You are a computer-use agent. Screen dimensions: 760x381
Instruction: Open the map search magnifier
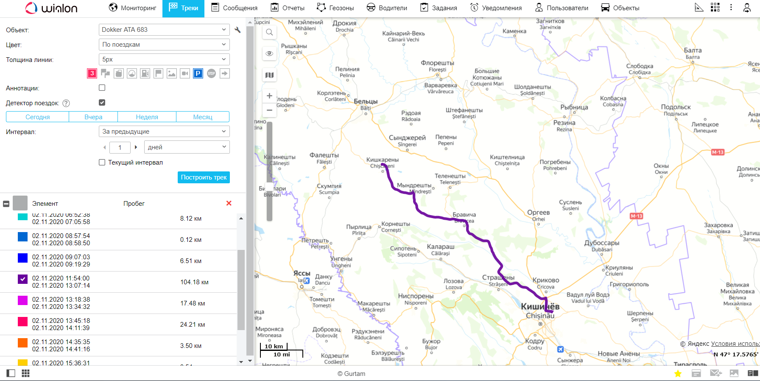pos(269,32)
